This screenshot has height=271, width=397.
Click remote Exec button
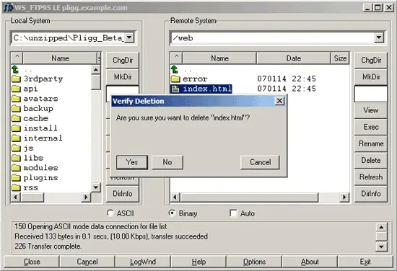[371, 127]
